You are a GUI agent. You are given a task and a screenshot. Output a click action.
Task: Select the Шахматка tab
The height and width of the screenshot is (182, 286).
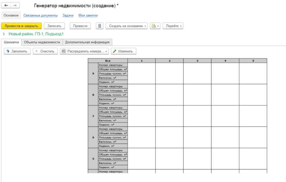coord(11,42)
